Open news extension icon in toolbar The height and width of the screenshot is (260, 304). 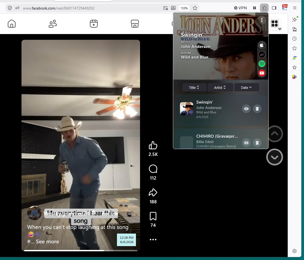point(285,7)
